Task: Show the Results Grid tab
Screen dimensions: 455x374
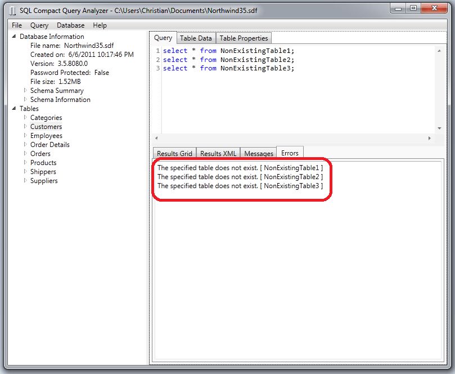Action: point(175,153)
